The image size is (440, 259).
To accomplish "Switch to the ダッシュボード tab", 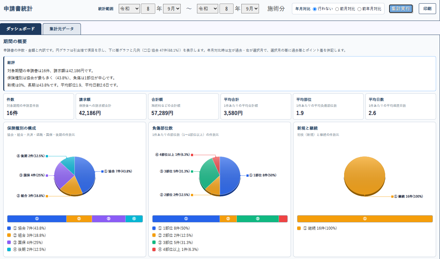I will coord(21,29).
